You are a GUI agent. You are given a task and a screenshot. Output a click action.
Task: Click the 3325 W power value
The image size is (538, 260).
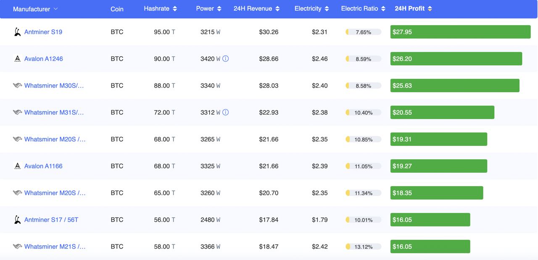click(x=210, y=166)
